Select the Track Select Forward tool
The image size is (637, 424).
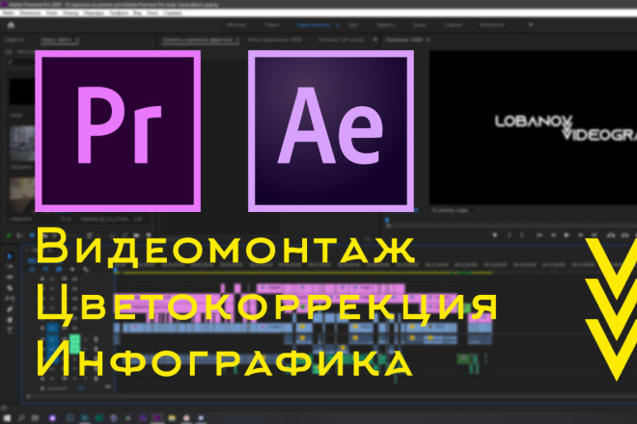pyautogui.click(x=10, y=267)
